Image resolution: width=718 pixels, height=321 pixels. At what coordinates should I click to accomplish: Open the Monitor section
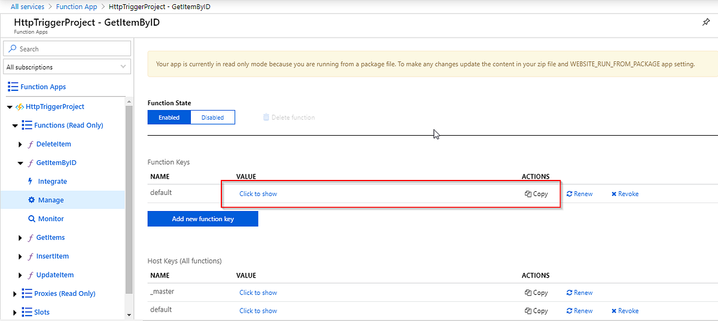pyautogui.click(x=51, y=219)
